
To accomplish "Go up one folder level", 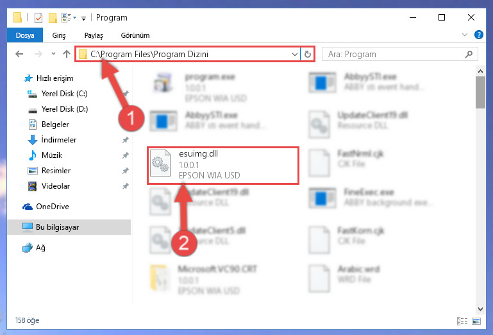I will [x=66, y=54].
